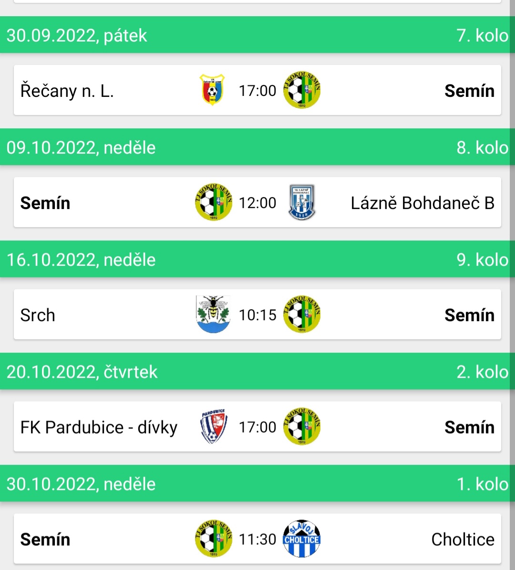Tap the Řečany n. L. club crest
515x570 pixels.
[213, 90]
